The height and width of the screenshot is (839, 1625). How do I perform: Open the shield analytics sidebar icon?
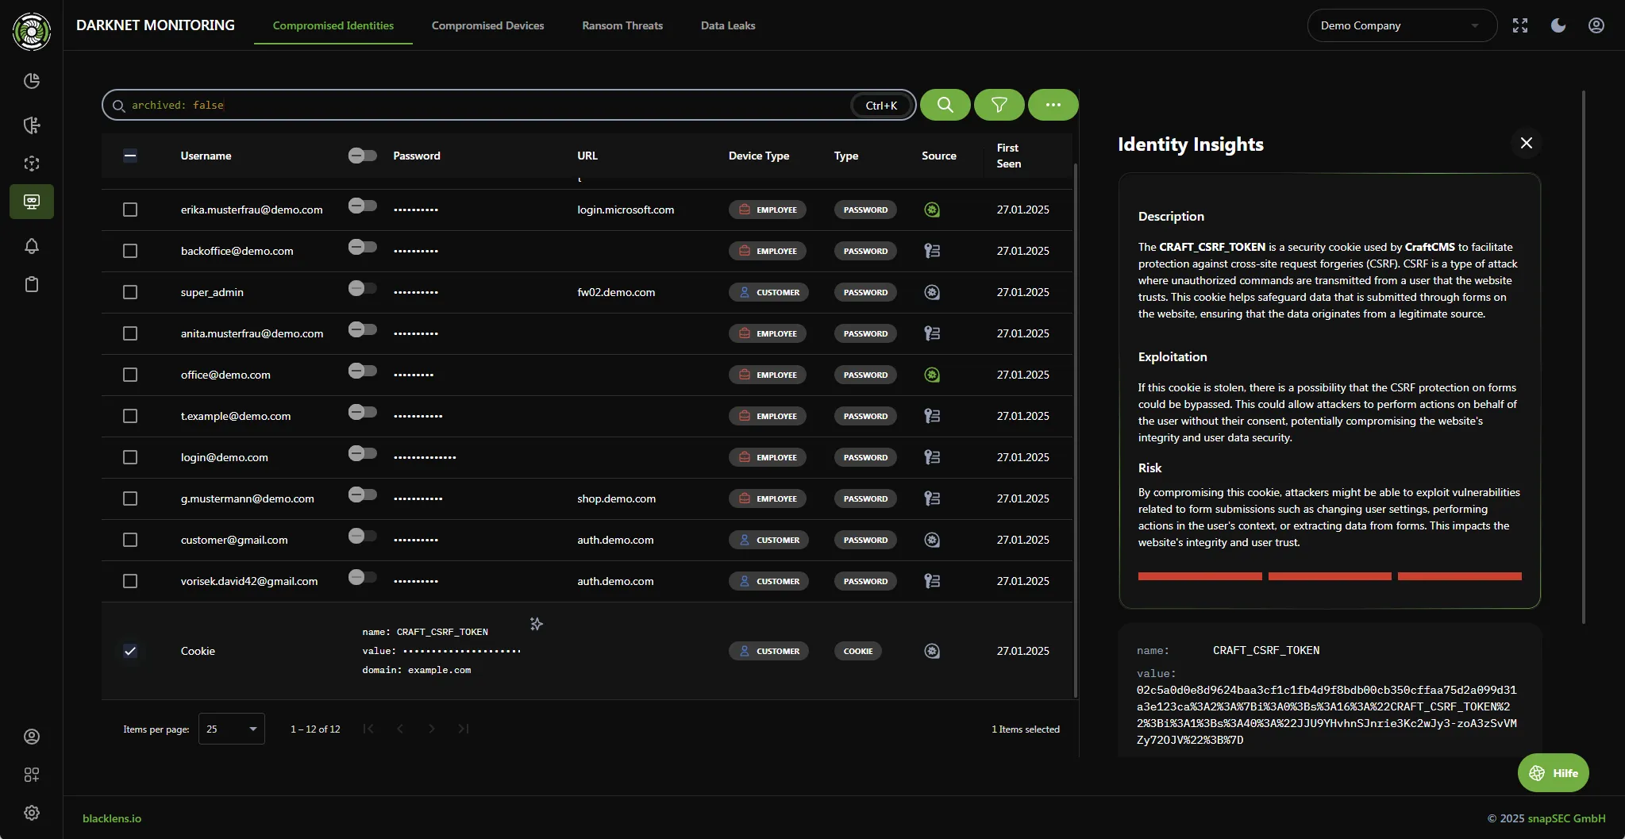pos(32,125)
